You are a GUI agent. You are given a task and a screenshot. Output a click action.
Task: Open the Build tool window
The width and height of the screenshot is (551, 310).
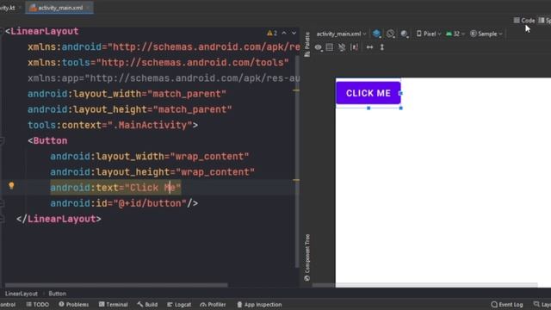pos(147,304)
